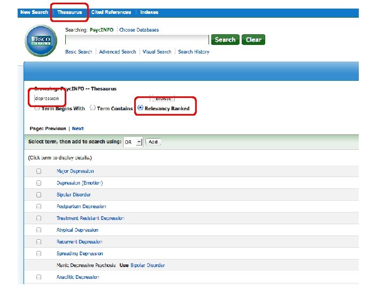385x289 pixels.
Task: Switch to Advanced Search
Action: coord(117,51)
